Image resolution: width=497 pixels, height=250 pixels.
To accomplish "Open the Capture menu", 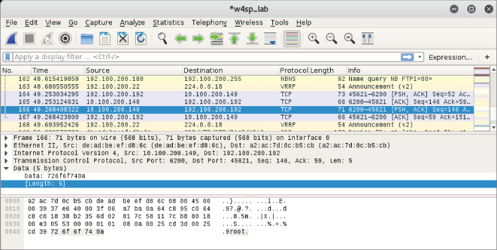I will coord(99,23).
